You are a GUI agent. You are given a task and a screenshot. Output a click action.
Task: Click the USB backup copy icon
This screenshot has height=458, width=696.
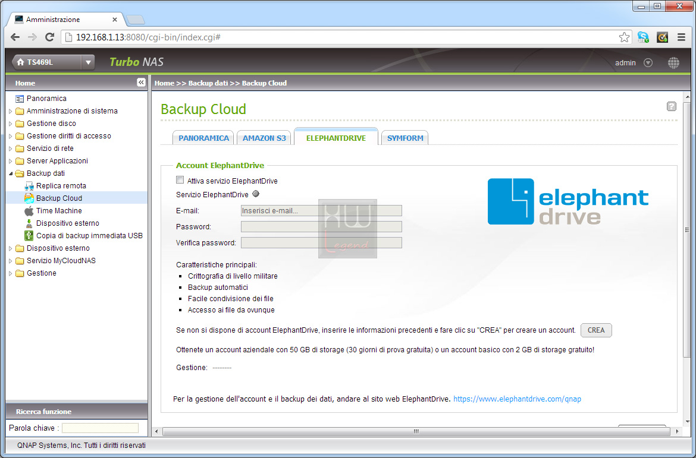[x=29, y=235]
